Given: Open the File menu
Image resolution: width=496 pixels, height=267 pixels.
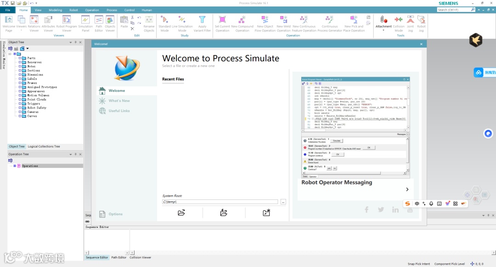Looking at the screenshot, I should 8,10.
